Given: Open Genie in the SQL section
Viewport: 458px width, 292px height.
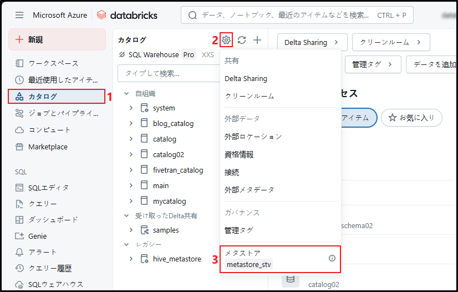Looking at the screenshot, I should [37, 236].
